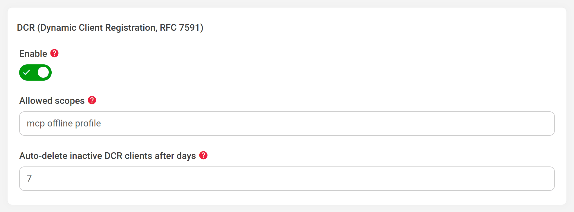Select the 'mcp offline profile' text value
Image resolution: width=574 pixels, height=212 pixels.
(64, 124)
